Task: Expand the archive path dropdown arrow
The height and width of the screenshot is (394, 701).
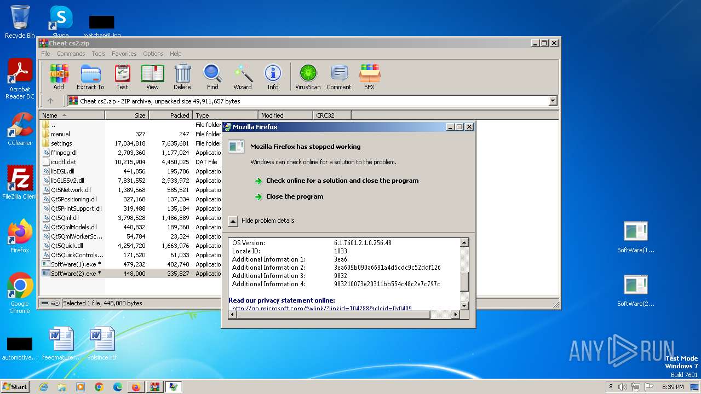Action: click(553, 101)
